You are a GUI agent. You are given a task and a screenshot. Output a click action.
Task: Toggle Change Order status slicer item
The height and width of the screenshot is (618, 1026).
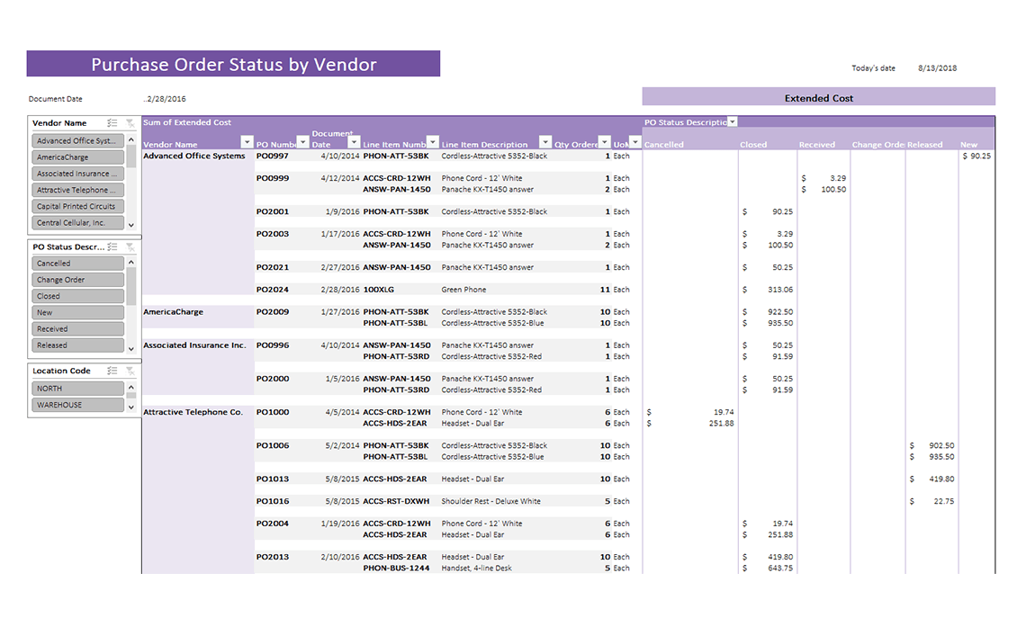coord(78,279)
